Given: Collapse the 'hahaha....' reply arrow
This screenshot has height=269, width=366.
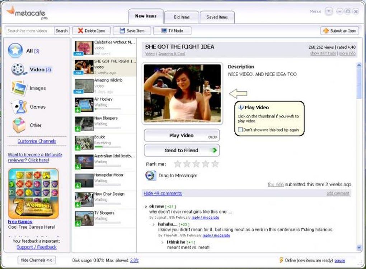Looking at the screenshot, I should [x=153, y=224].
